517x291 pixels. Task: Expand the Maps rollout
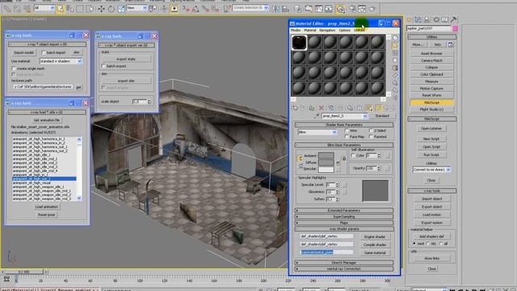[x=344, y=223]
